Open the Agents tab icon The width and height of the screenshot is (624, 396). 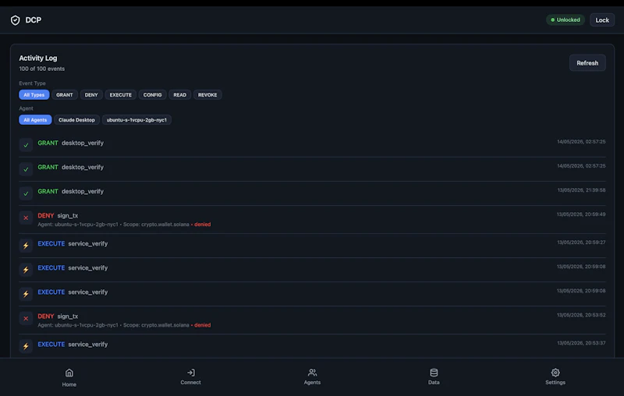pos(313,373)
